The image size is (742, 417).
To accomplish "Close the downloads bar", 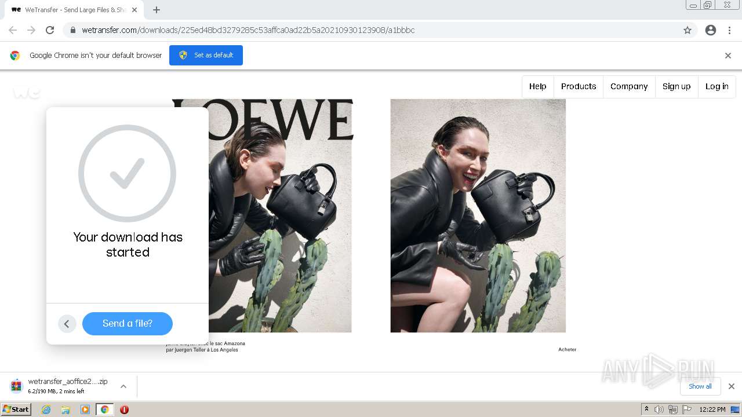I will (x=732, y=386).
